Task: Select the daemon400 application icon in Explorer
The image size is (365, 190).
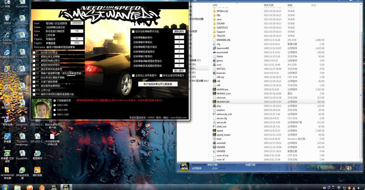Action: click(215, 48)
